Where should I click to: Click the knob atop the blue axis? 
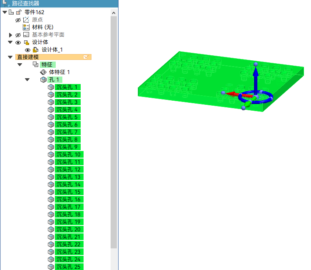[x=256, y=64]
